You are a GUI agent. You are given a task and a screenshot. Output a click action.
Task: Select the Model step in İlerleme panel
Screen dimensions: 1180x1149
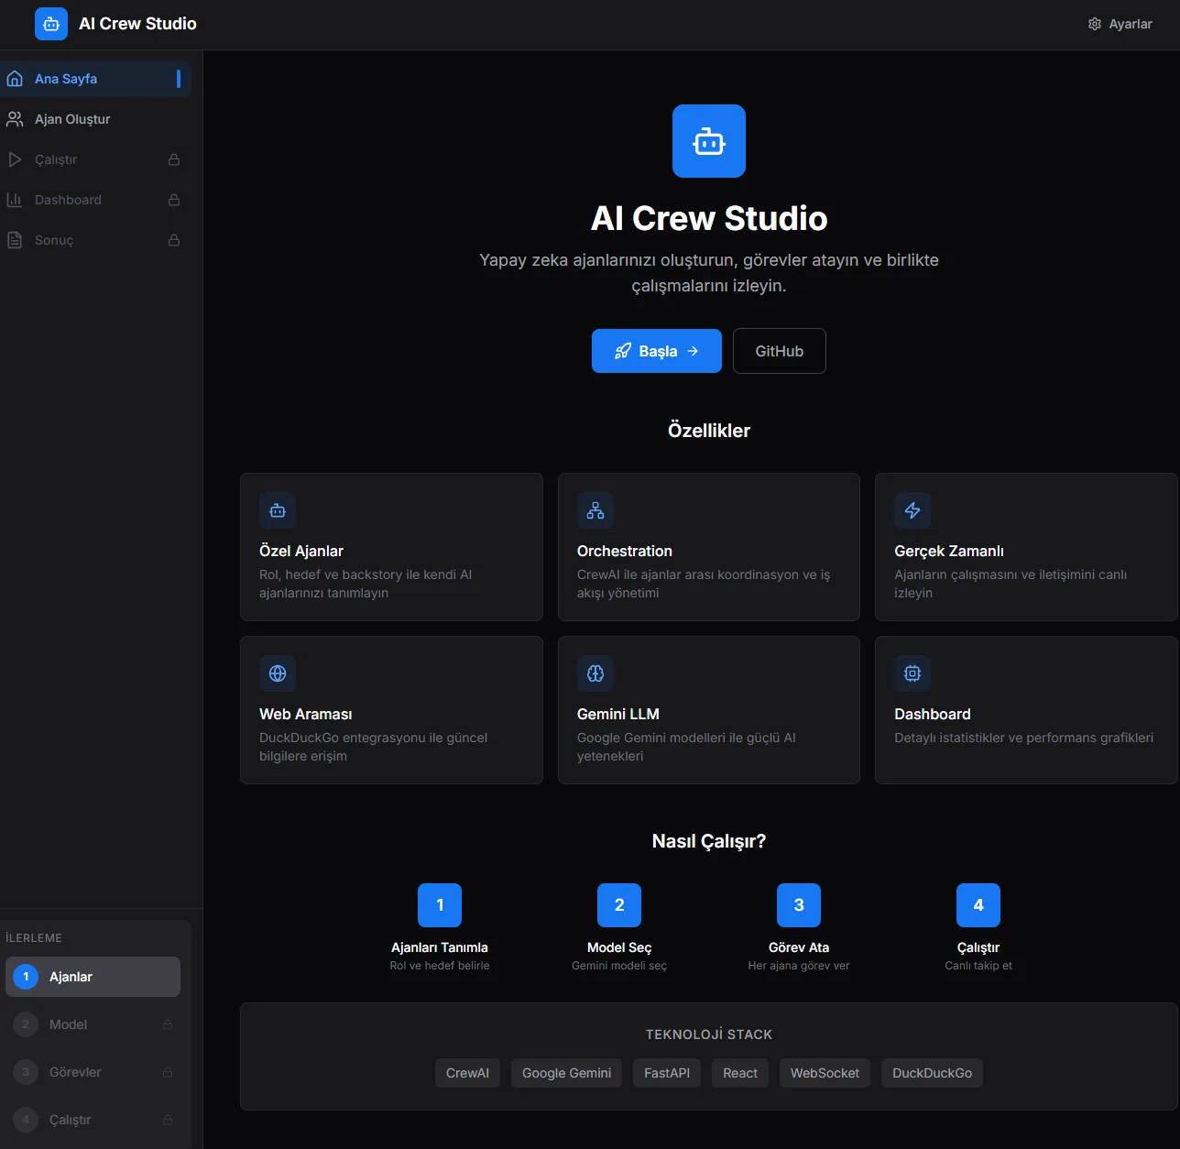93,1024
